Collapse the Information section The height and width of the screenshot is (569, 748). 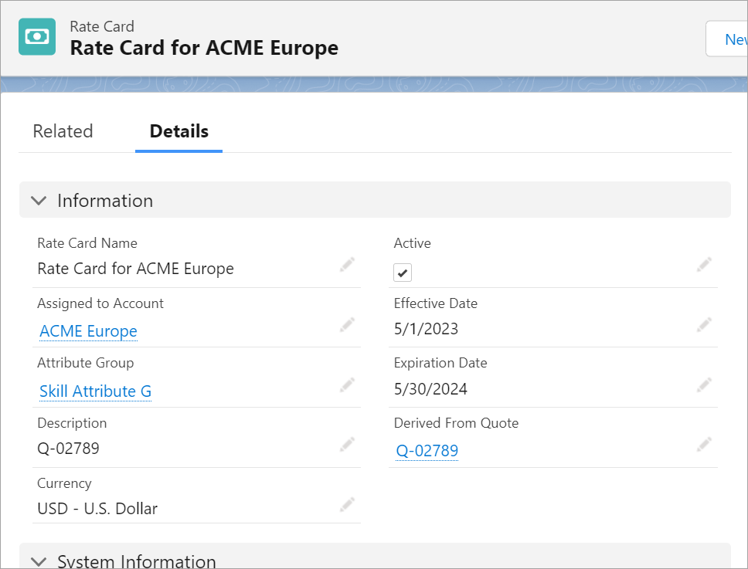[x=104, y=200]
